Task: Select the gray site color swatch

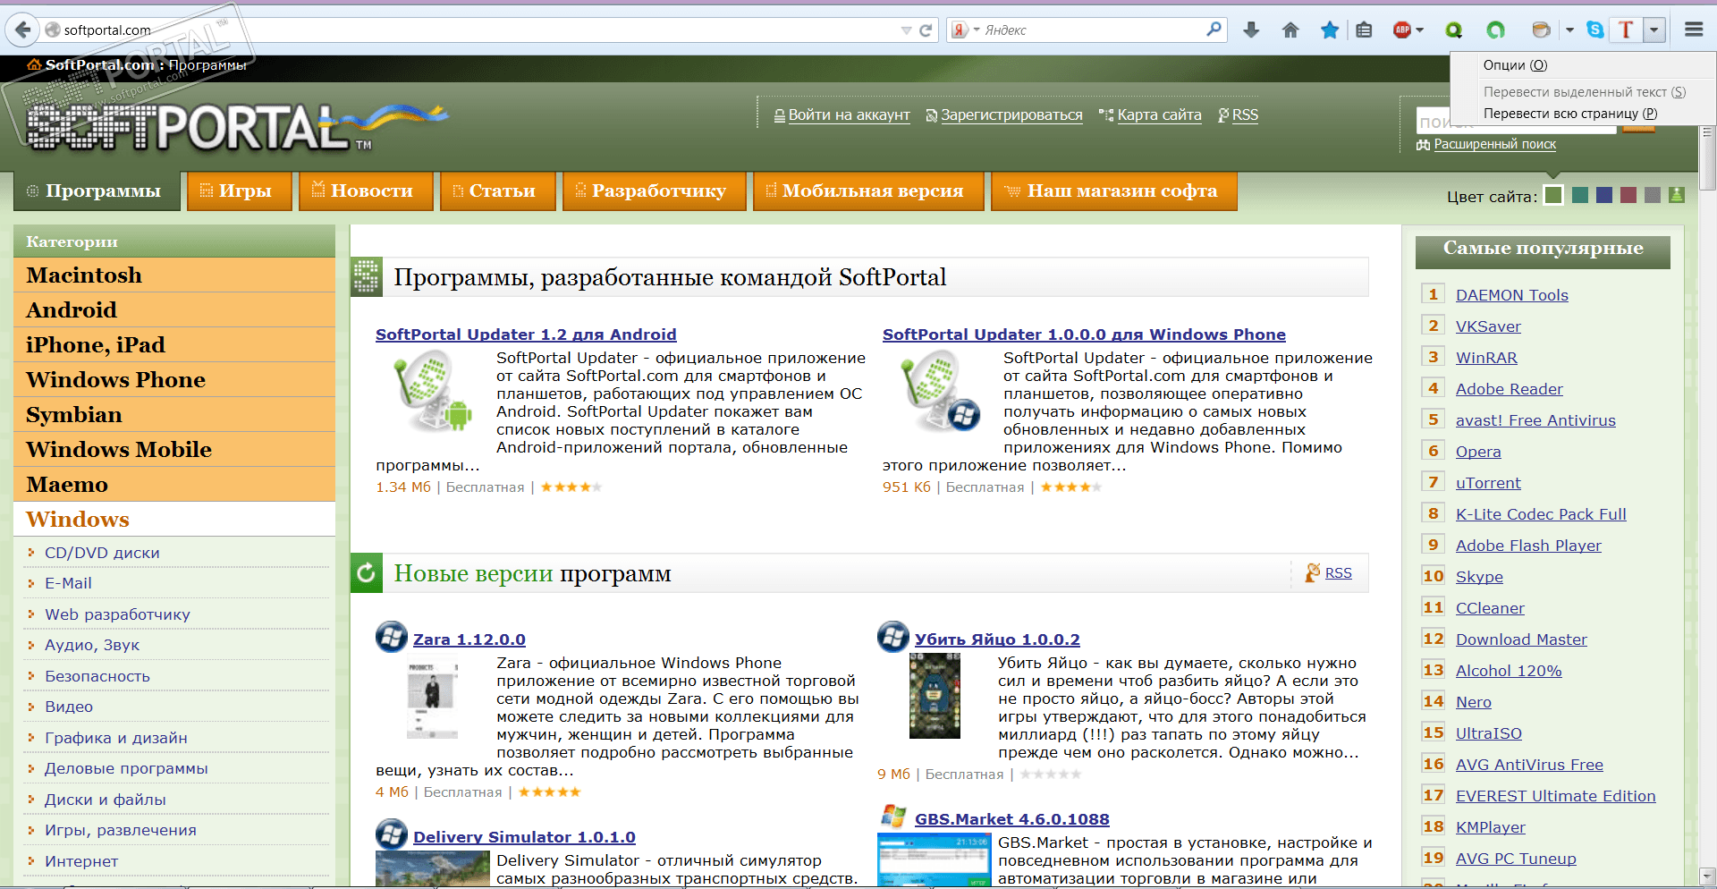Action: point(1653,195)
